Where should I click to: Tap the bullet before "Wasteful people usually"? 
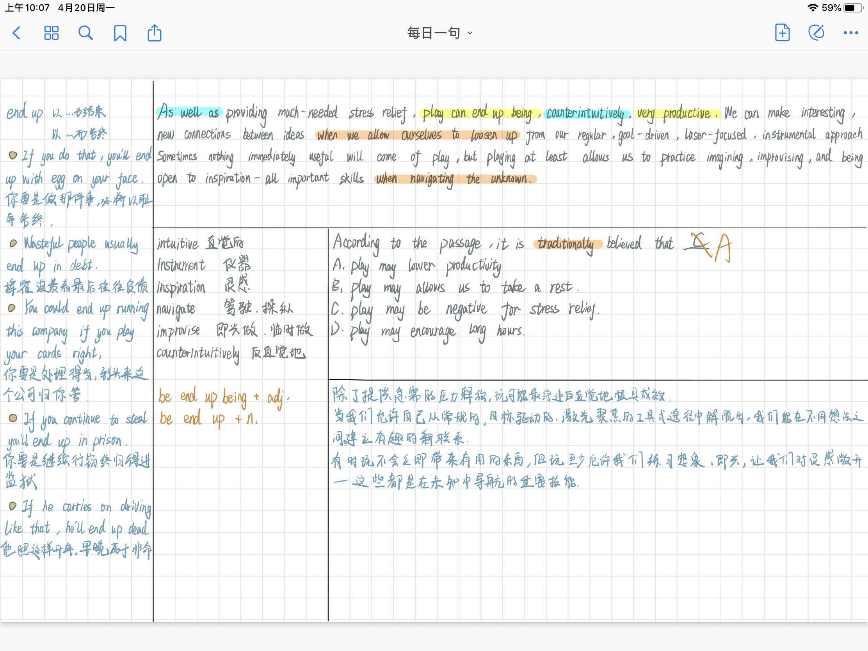[13, 243]
